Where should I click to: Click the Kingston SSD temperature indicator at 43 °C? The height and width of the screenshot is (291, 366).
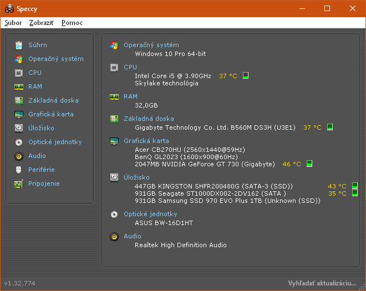click(355, 186)
